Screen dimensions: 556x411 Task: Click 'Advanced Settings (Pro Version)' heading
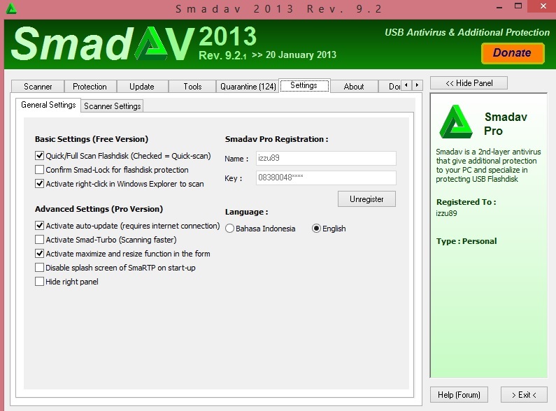point(99,209)
